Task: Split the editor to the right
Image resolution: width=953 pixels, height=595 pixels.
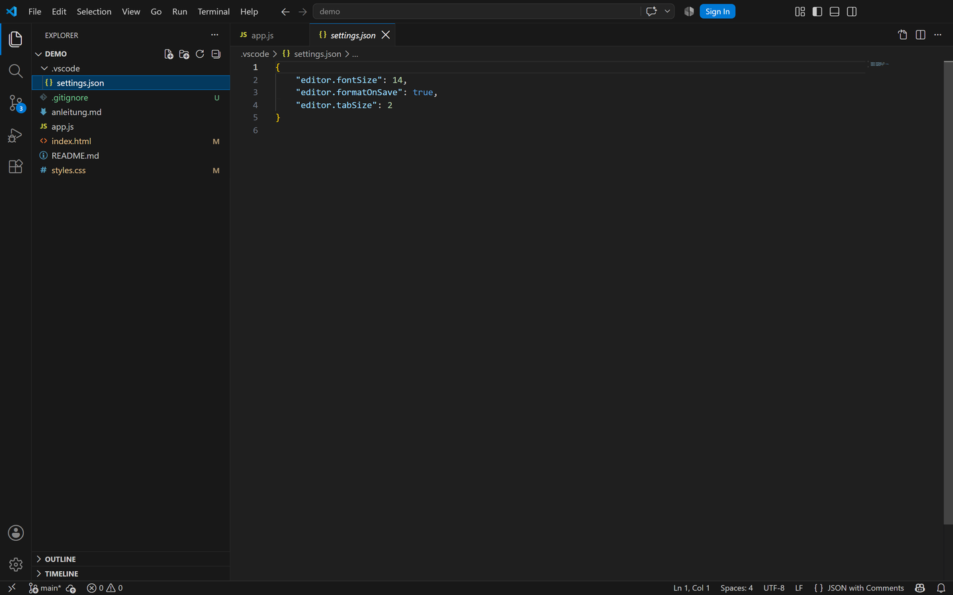Action: click(x=921, y=35)
